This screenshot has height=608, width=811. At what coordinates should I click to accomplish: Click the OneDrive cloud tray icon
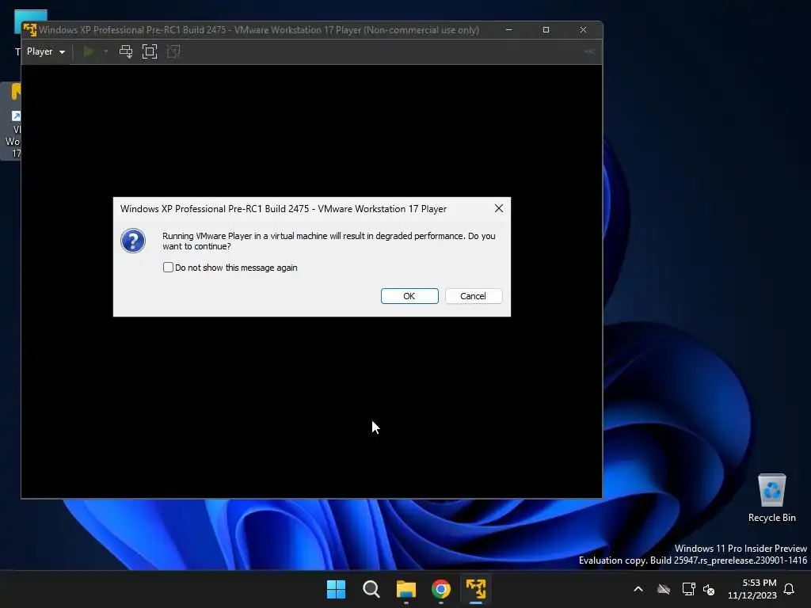coord(664,589)
